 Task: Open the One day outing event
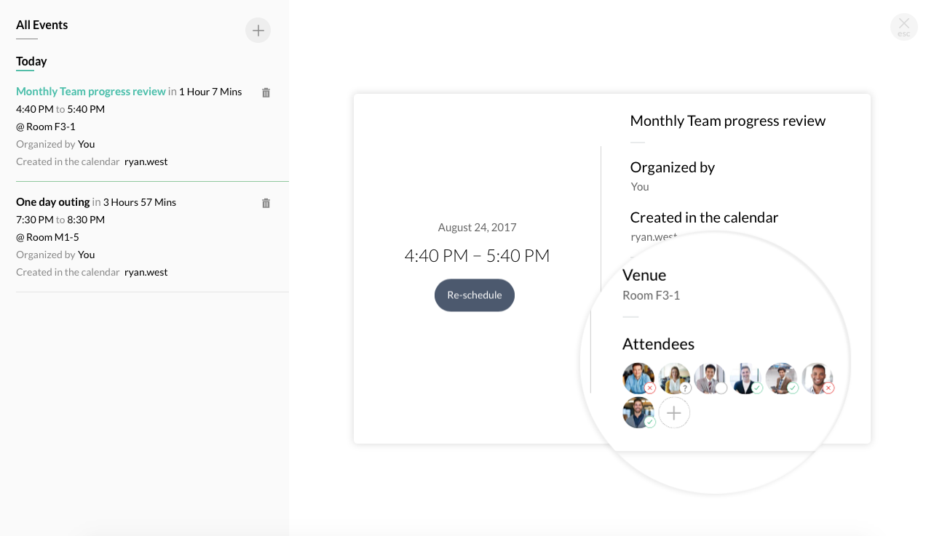pos(53,202)
